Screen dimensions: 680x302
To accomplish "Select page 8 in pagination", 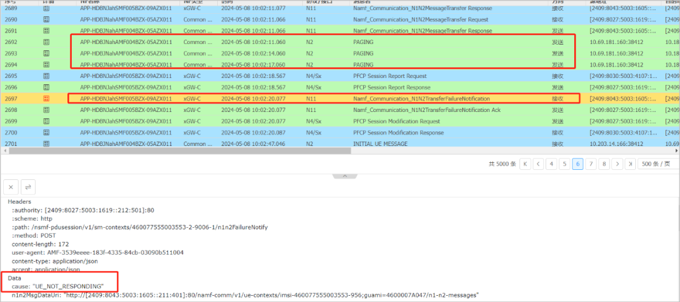I will [x=604, y=164].
